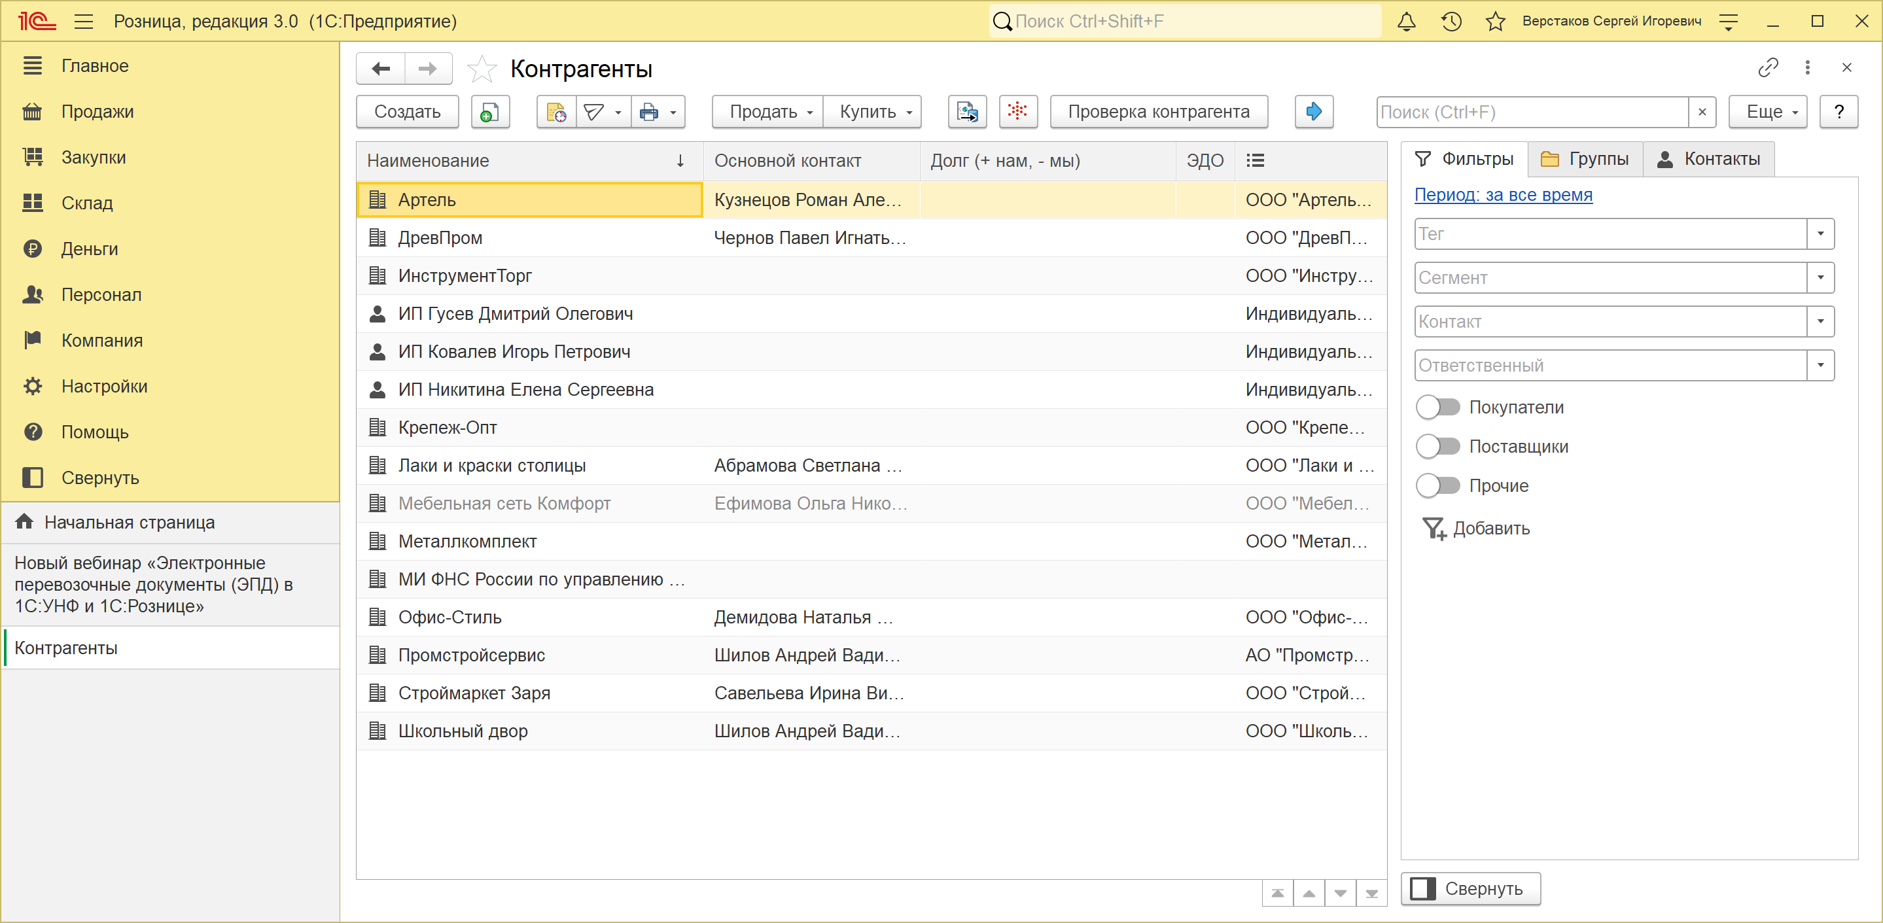Click the list search field Поиск (Ctrl+F)
The image size is (1883, 923).
pos(1532,112)
